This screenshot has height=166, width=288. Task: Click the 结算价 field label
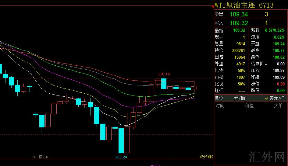pos(257,64)
